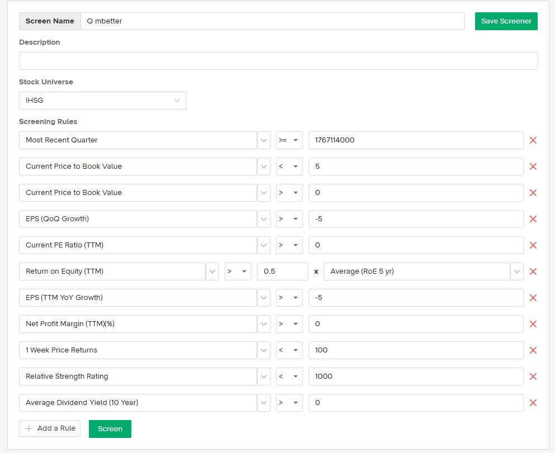
Task: Change the operator for Average Dividend Yield (10 Year)
Action: click(x=289, y=403)
